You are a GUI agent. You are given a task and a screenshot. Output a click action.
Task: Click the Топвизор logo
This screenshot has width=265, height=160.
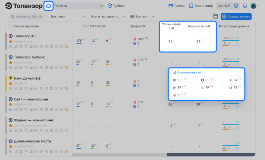click(x=24, y=6)
